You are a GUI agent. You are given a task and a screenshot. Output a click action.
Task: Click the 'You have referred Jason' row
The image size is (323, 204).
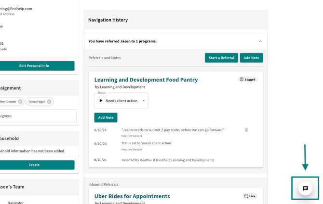click(x=175, y=41)
